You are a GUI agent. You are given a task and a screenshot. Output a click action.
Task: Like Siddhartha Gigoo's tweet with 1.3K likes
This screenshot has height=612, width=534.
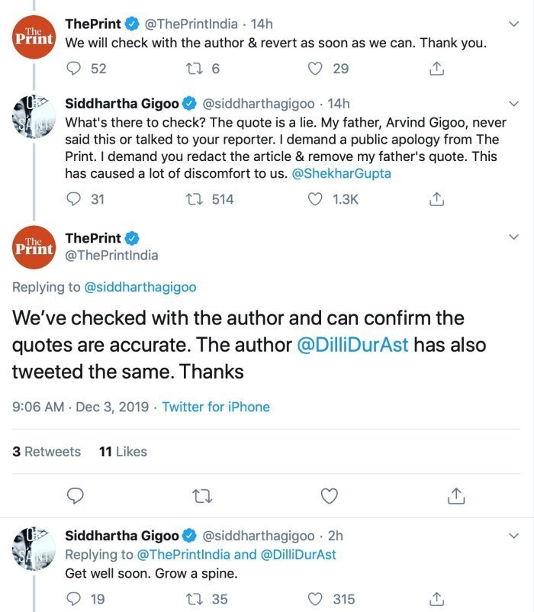click(x=316, y=199)
